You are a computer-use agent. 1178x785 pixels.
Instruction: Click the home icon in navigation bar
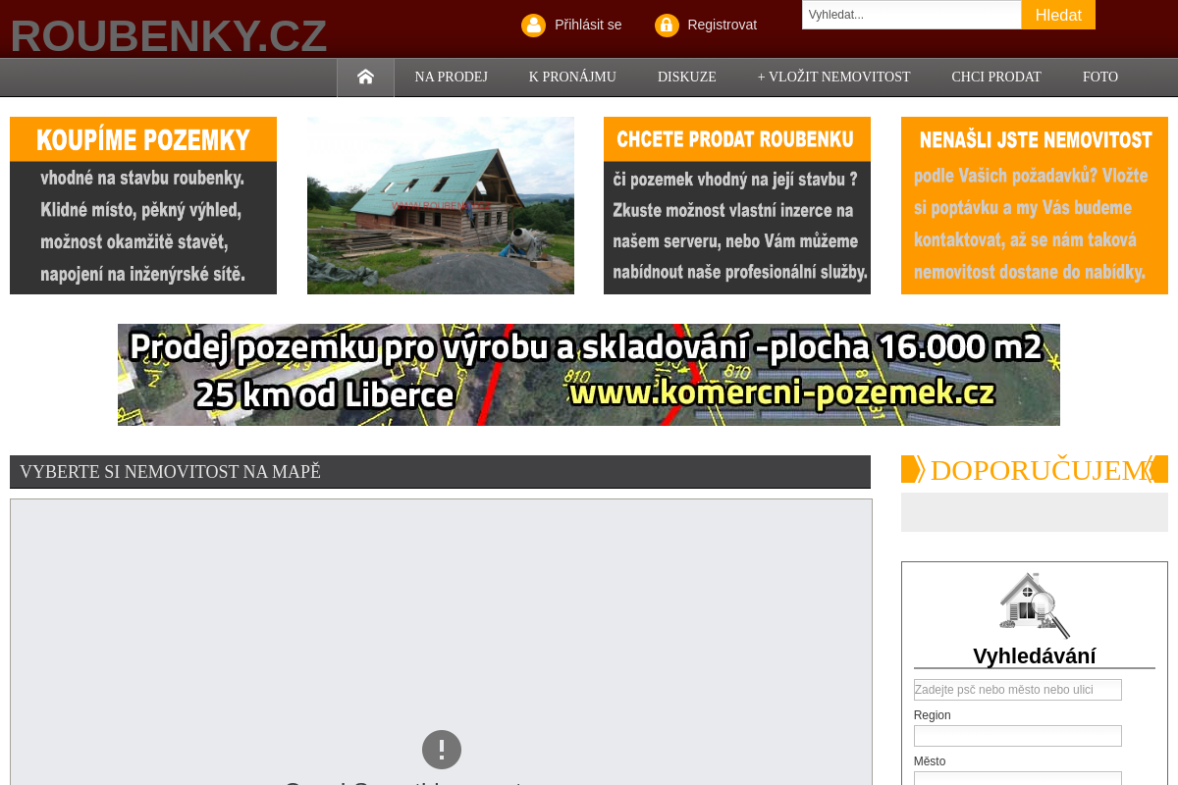pyautogui.click(x=365, y=77)
